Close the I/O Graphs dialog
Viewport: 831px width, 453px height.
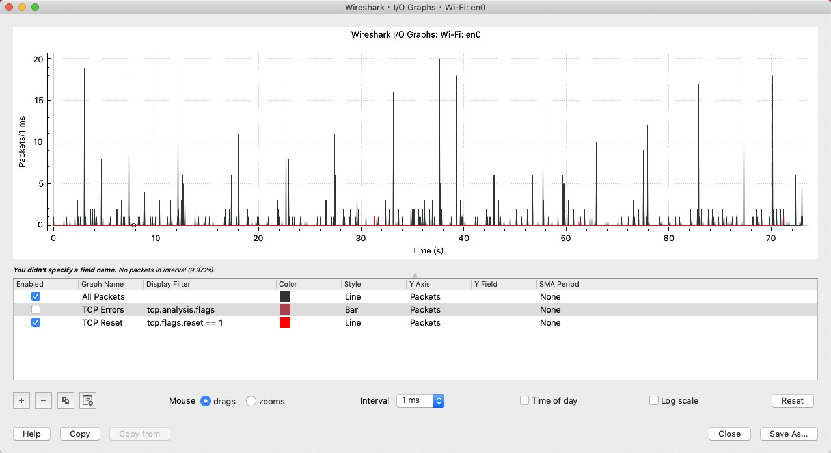(x=729, y=434)
